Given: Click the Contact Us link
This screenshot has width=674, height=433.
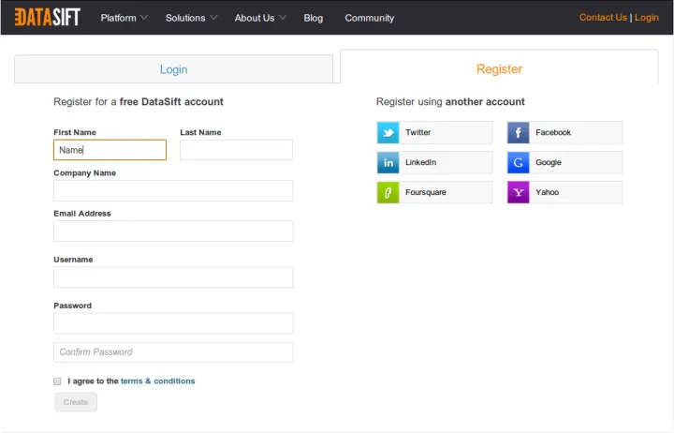Looking at the screenshot, I should click(x=603, y=18).
